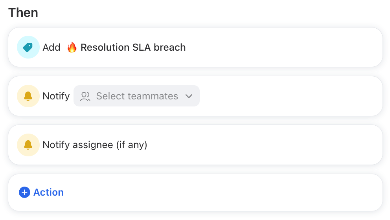The height and width of the screenshot is (220, 390).
Task: Select the Add tag action row
Action: pos(195,47)
